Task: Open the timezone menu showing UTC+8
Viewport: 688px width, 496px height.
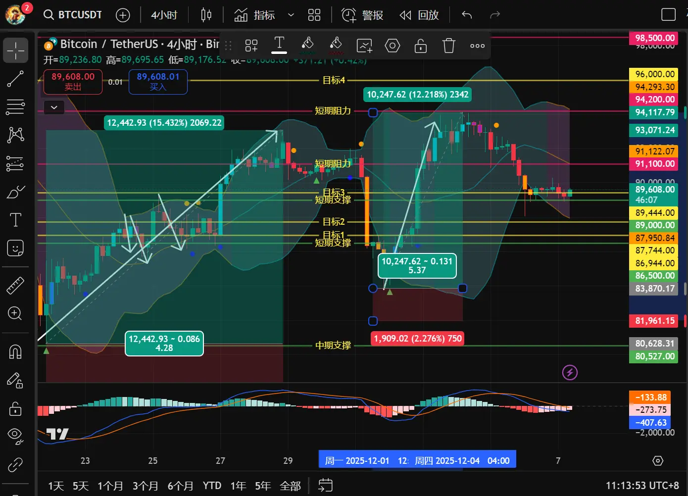Action: pos(642,486)
